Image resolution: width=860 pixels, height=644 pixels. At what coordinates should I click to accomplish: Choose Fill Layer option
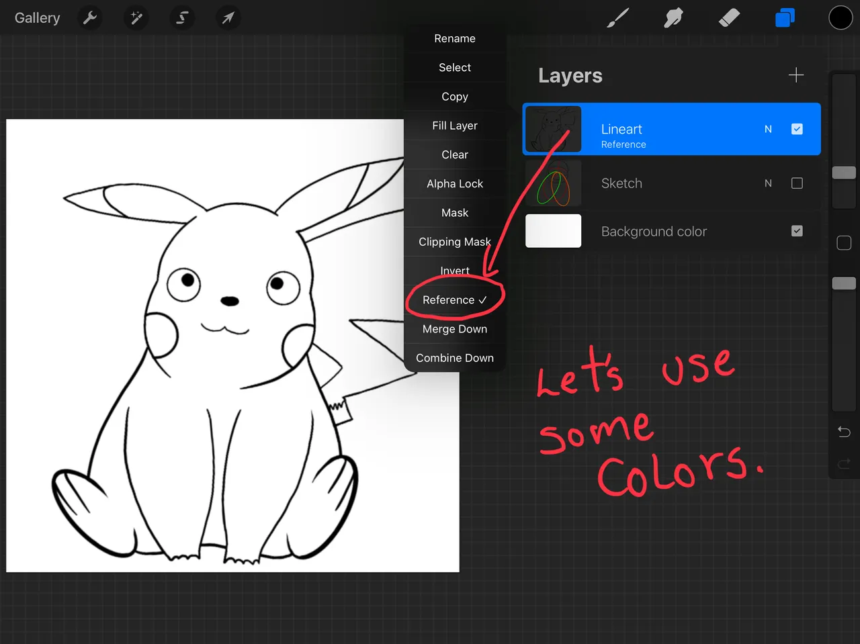point(455,126)
